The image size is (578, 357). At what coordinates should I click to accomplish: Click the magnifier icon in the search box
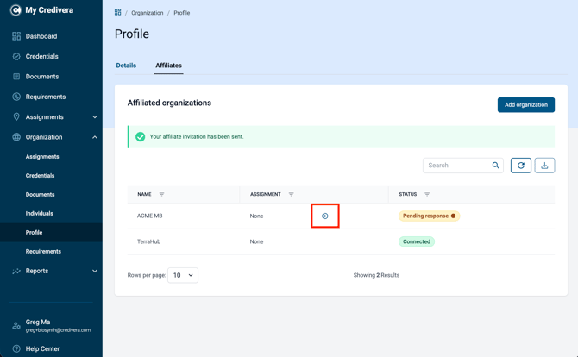pos(495,166)
